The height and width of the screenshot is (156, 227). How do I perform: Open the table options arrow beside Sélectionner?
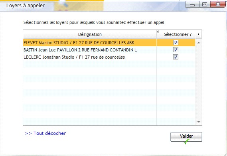point(198,34)
